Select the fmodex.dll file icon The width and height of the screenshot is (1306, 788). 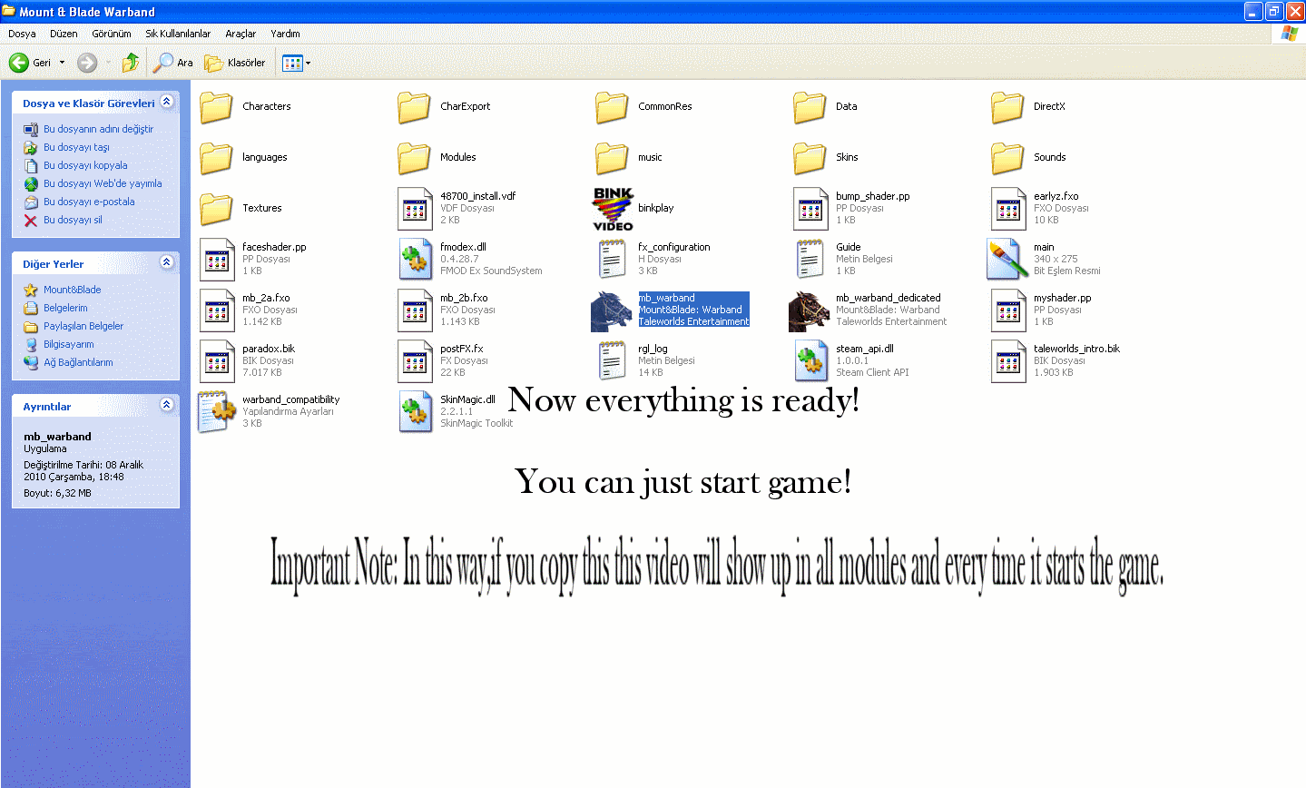point(415,260)
